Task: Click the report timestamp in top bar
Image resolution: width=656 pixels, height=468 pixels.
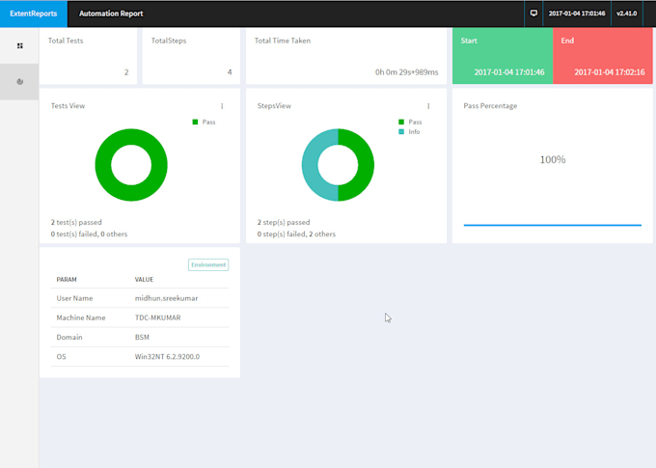Action: tap(577, 14)
